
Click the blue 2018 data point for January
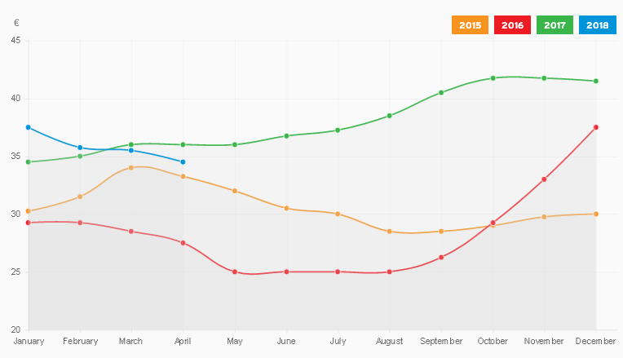click(x=29, y=127)
